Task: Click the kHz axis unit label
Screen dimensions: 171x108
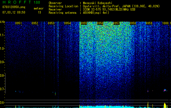Action: 2,22
